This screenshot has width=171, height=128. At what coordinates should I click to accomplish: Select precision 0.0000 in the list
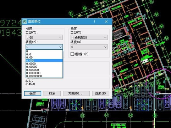tap(44, 64)
